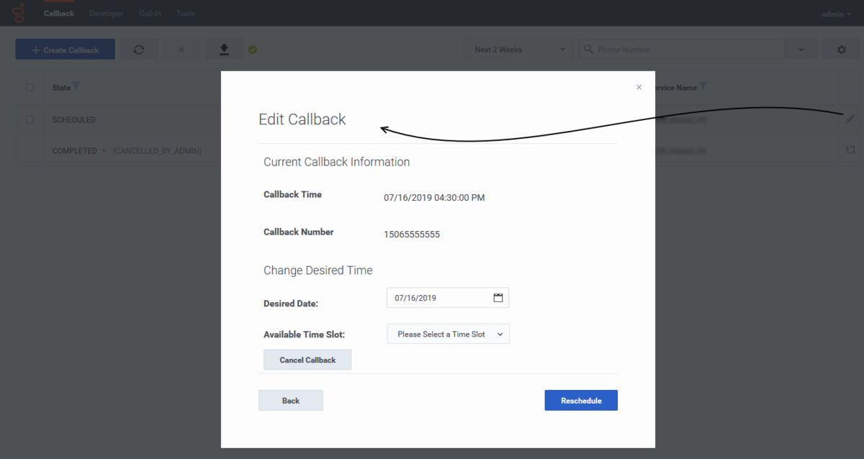Click the pencil edit icon for the SCHEDULED row
The height and width of the screenshot is (459, 864).
tap(850, 119)
